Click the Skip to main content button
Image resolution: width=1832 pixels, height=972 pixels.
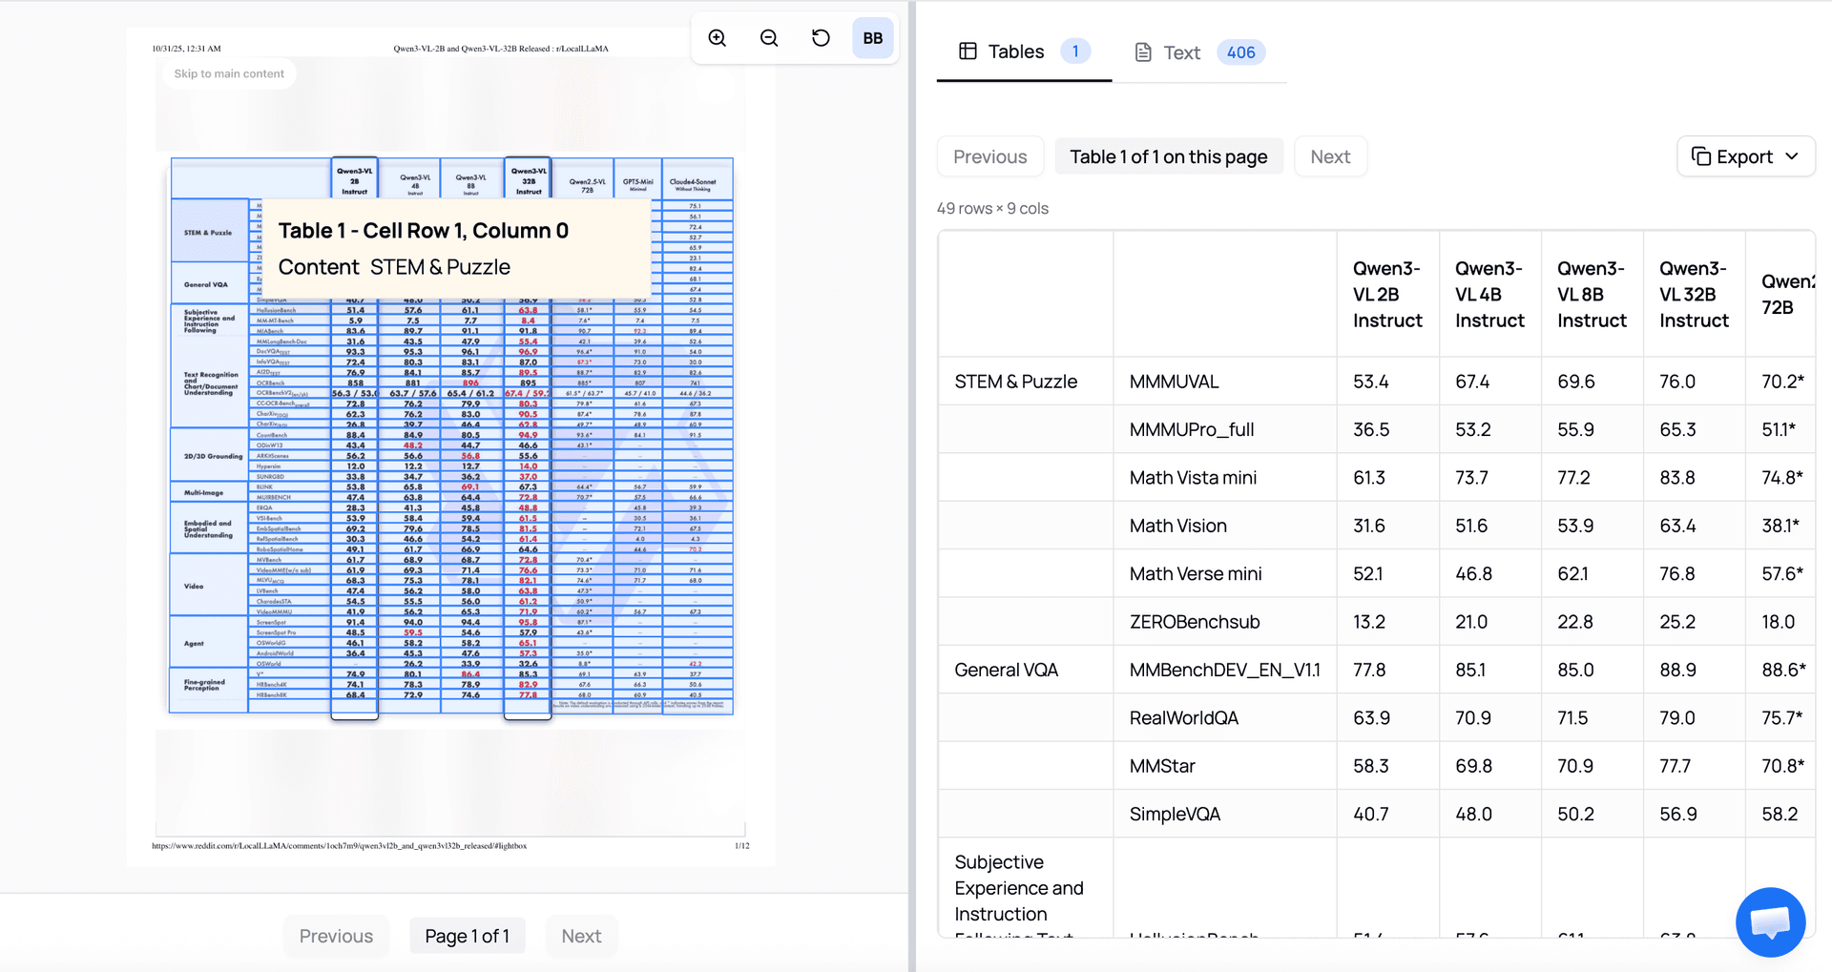click(x=228, y=73)
